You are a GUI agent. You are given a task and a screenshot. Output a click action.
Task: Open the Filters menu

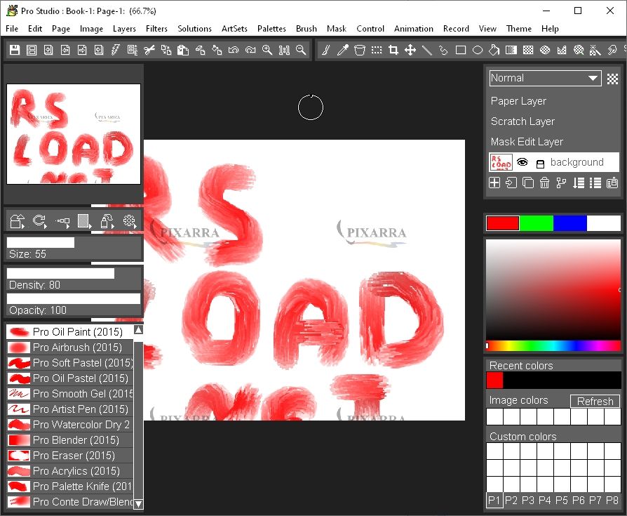(x=156, y=29)
